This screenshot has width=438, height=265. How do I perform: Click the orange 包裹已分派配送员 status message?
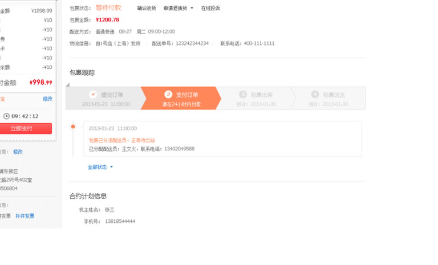121,140
